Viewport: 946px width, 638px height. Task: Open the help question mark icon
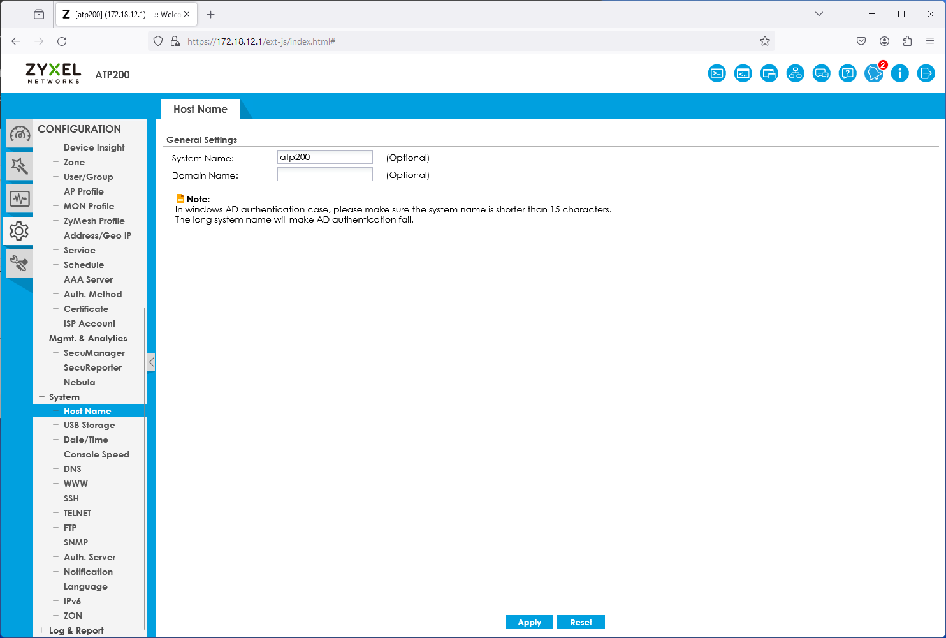coord(848,73)
